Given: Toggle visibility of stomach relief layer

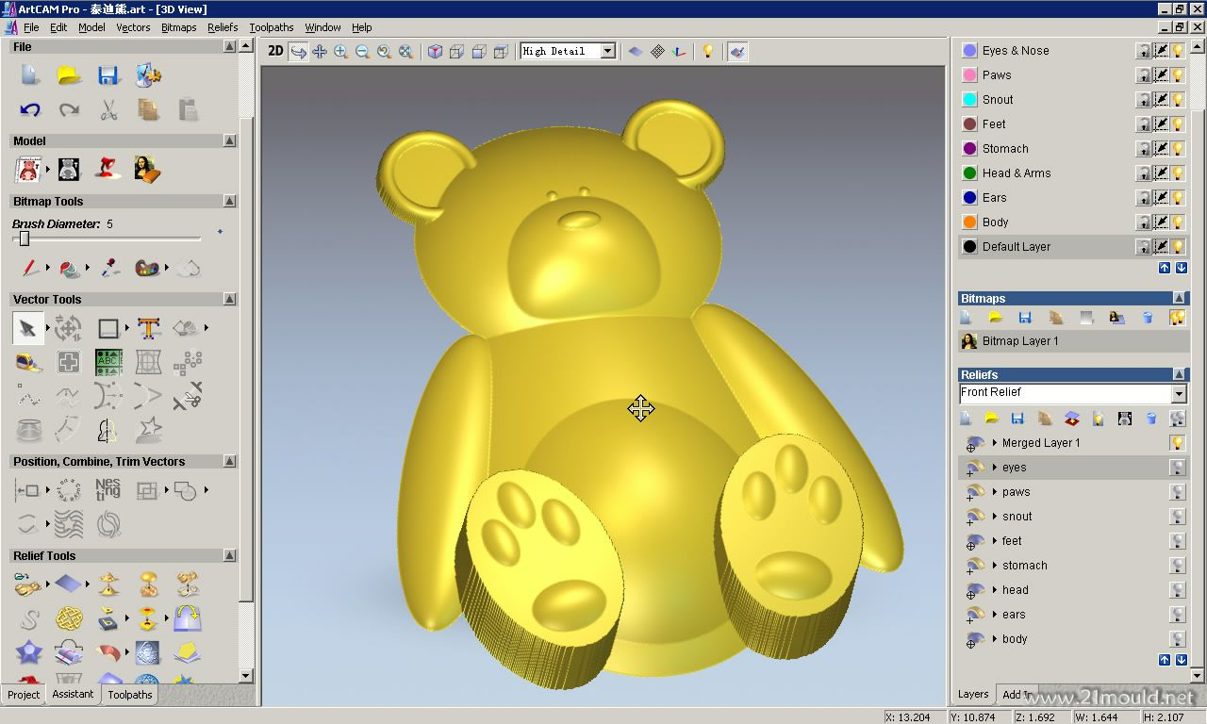Looking at the screenshot, I should (1177, 566).
